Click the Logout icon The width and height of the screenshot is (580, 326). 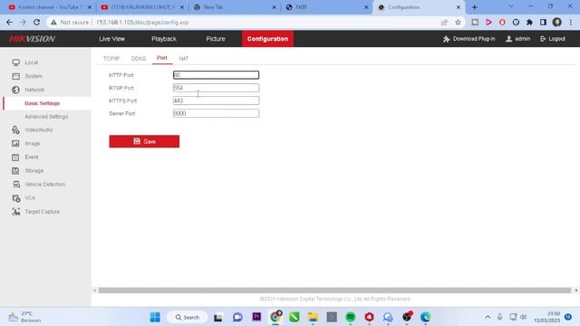(543, 39)
